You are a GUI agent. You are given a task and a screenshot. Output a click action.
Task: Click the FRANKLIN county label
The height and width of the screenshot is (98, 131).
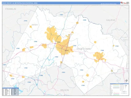11,9
